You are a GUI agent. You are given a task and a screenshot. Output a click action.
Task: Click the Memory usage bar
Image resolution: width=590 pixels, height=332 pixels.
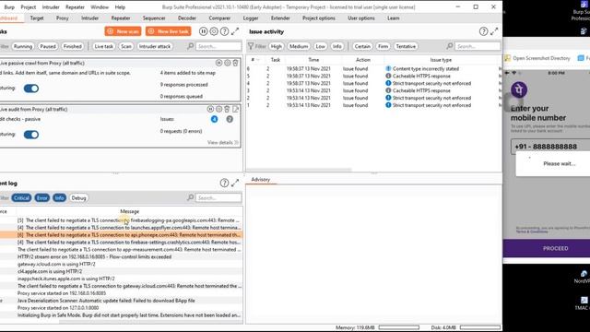[x=399, y=327]
